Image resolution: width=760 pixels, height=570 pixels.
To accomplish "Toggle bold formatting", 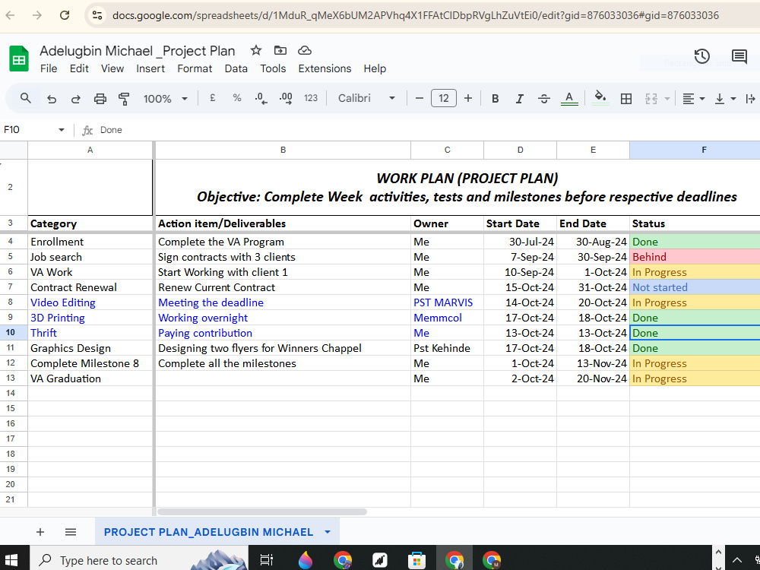I will pyautogui.click(x=495, y=99).
